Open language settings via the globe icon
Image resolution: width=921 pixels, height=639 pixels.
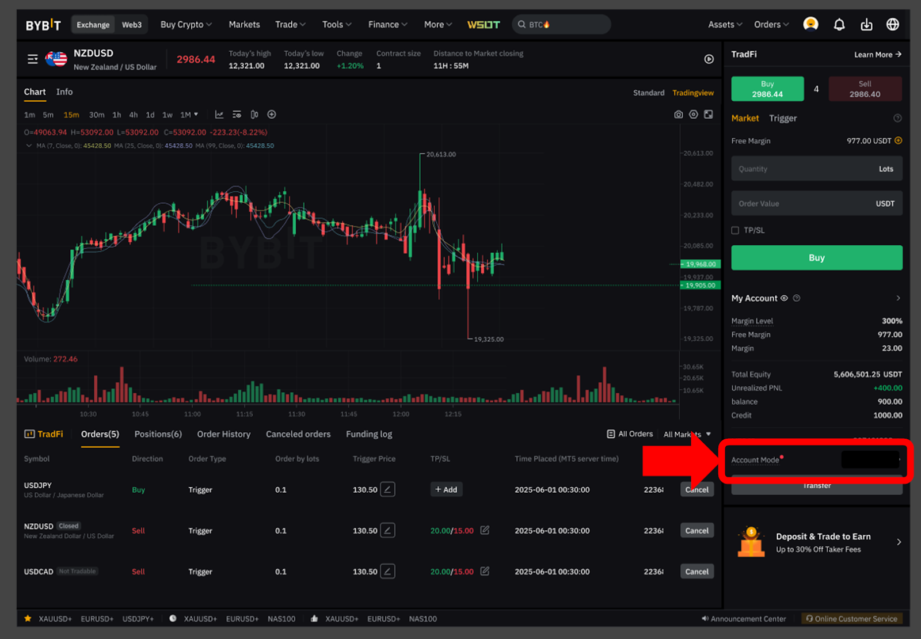[x=893, y=24]
